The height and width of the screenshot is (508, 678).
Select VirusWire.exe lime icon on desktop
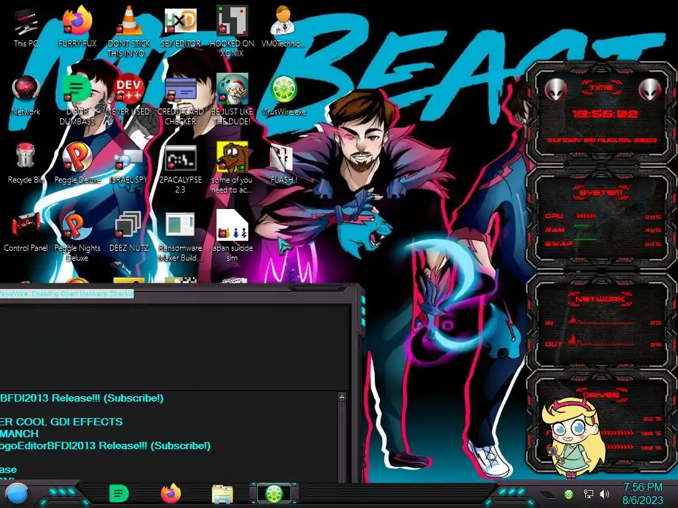pos(283,95)
